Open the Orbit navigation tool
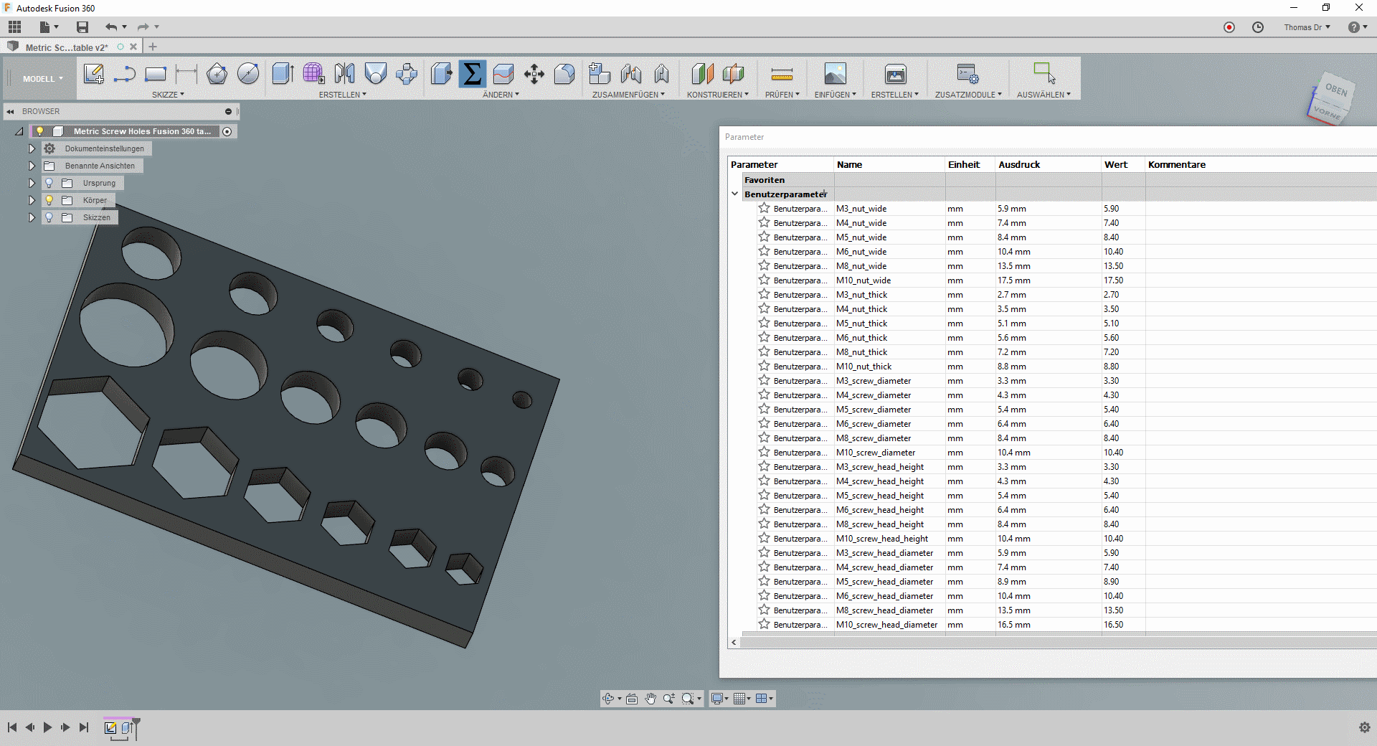Image resolution: width=1377 pixels, height=746 pixels. (609, 699)
